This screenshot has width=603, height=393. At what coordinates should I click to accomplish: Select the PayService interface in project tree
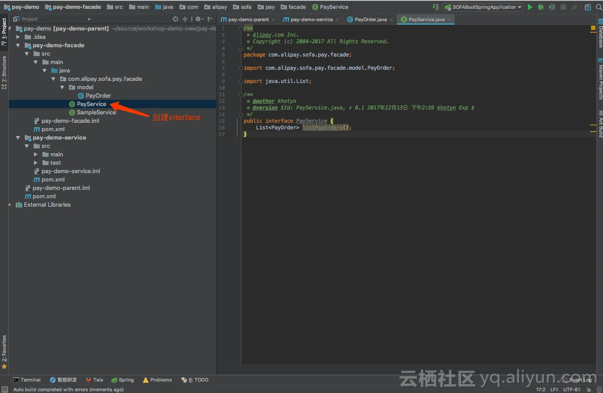(88, 104)
